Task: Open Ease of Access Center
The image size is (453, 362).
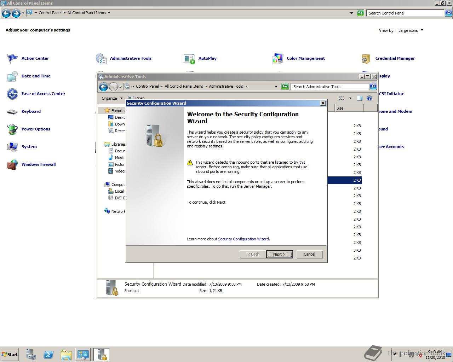Action: coord(43,94)
